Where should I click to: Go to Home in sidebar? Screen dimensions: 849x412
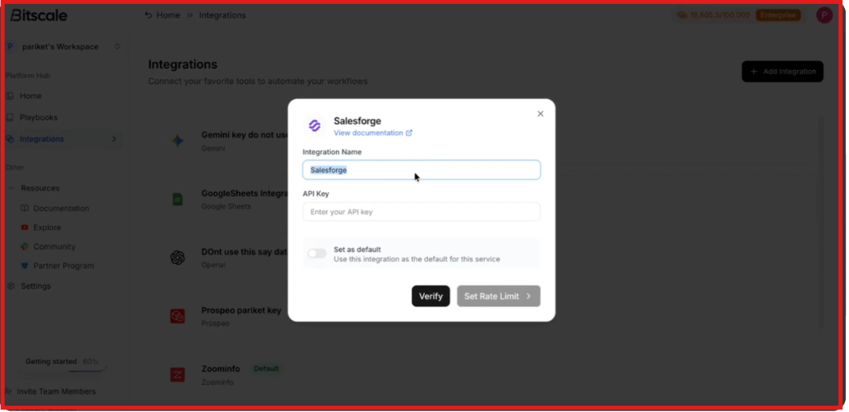tap(30, 96)
